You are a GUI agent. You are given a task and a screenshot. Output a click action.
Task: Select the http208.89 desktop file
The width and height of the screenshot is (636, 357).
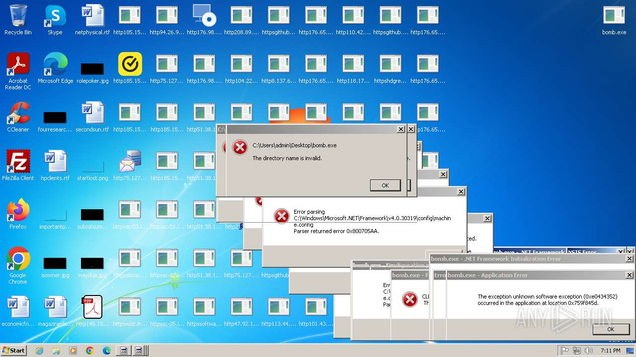[x=241, y=20]
